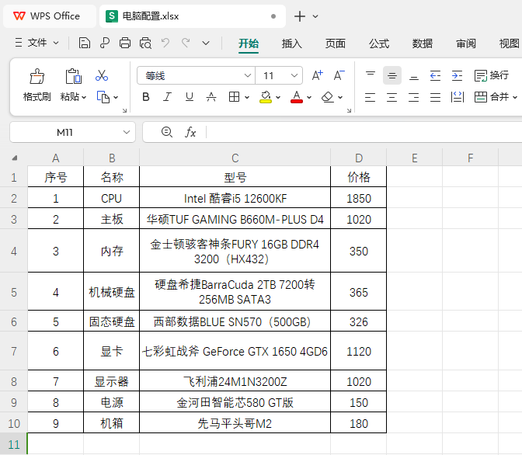Align text to top
This screenshot has height=455, width=522.
371,75
